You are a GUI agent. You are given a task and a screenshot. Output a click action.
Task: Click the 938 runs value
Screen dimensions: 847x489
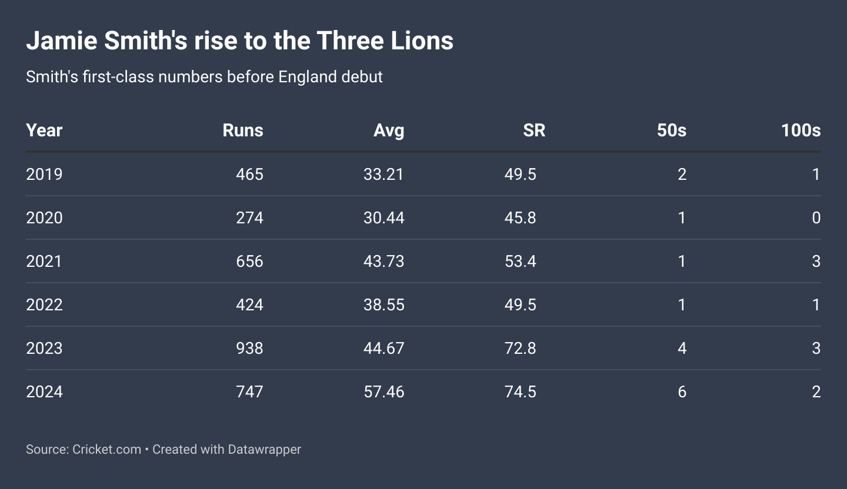point(249,349)
